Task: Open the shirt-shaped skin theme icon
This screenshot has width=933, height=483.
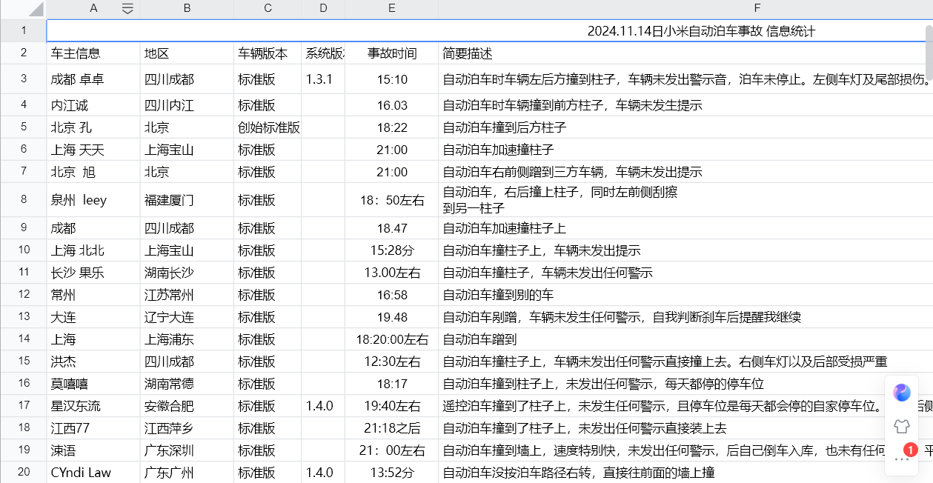Action: (902, 426)
